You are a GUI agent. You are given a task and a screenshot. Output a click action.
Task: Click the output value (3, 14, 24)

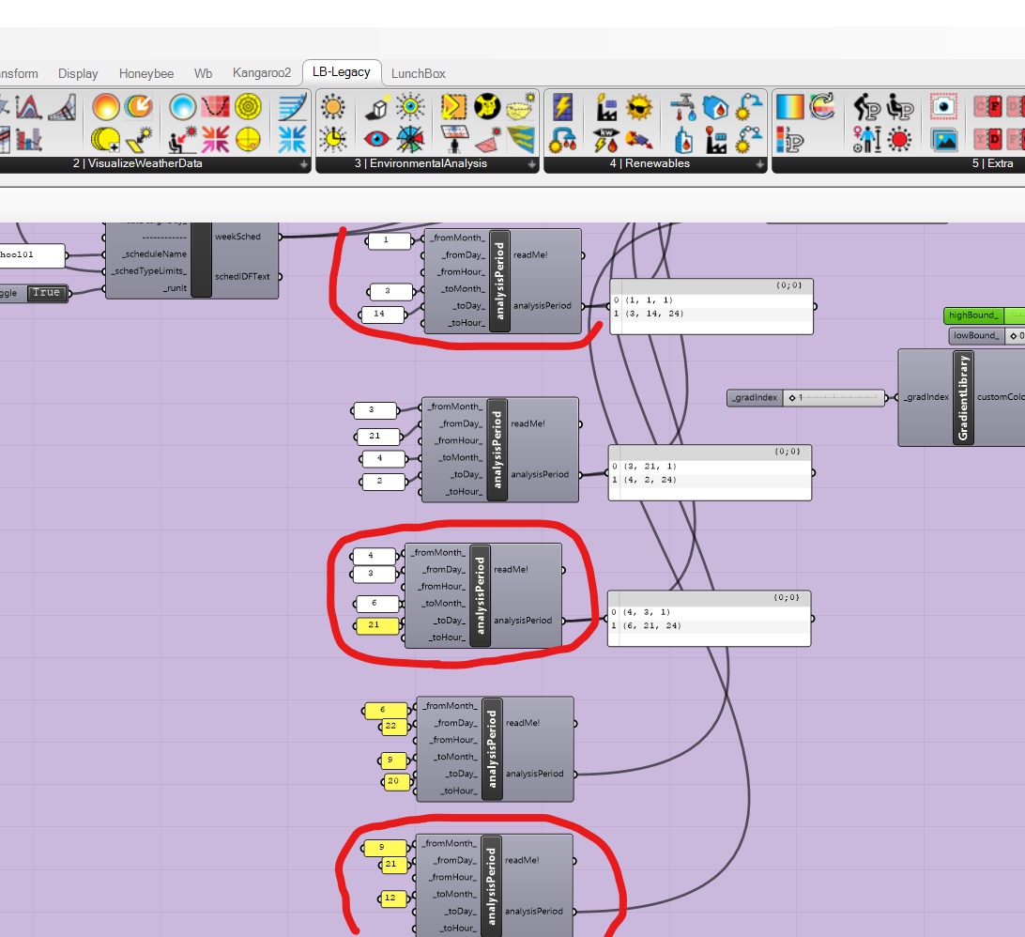click(x=654, y=314)
